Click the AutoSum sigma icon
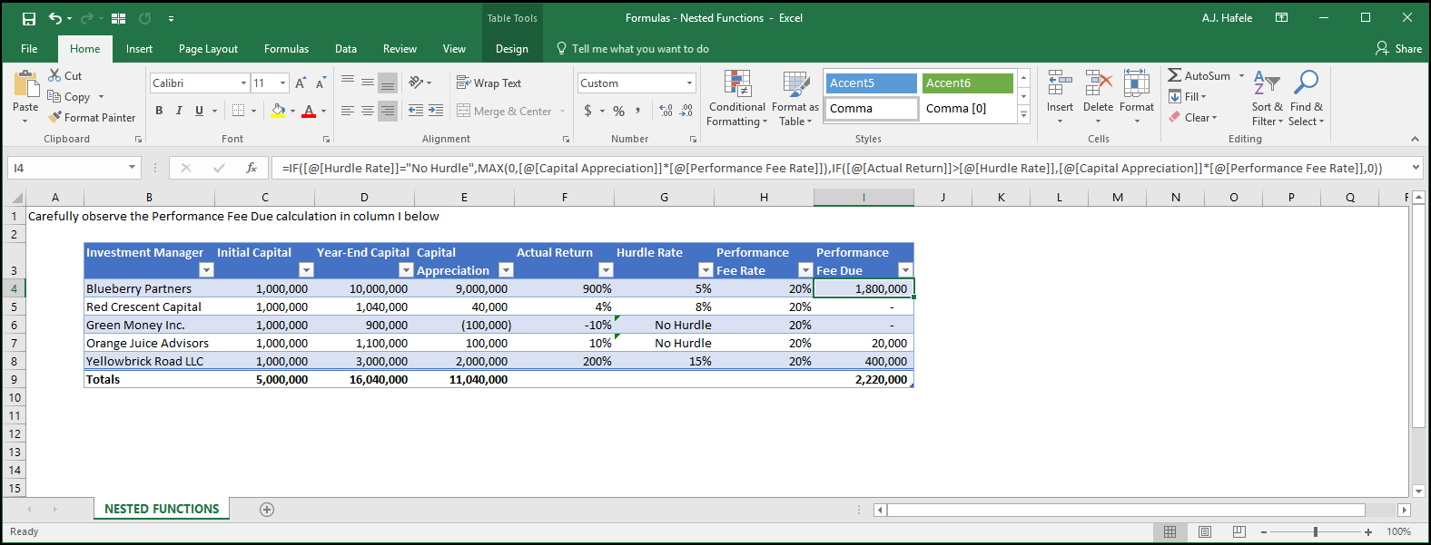Viewport: 1431px width, 545px height. click(x=1175, y=75)
